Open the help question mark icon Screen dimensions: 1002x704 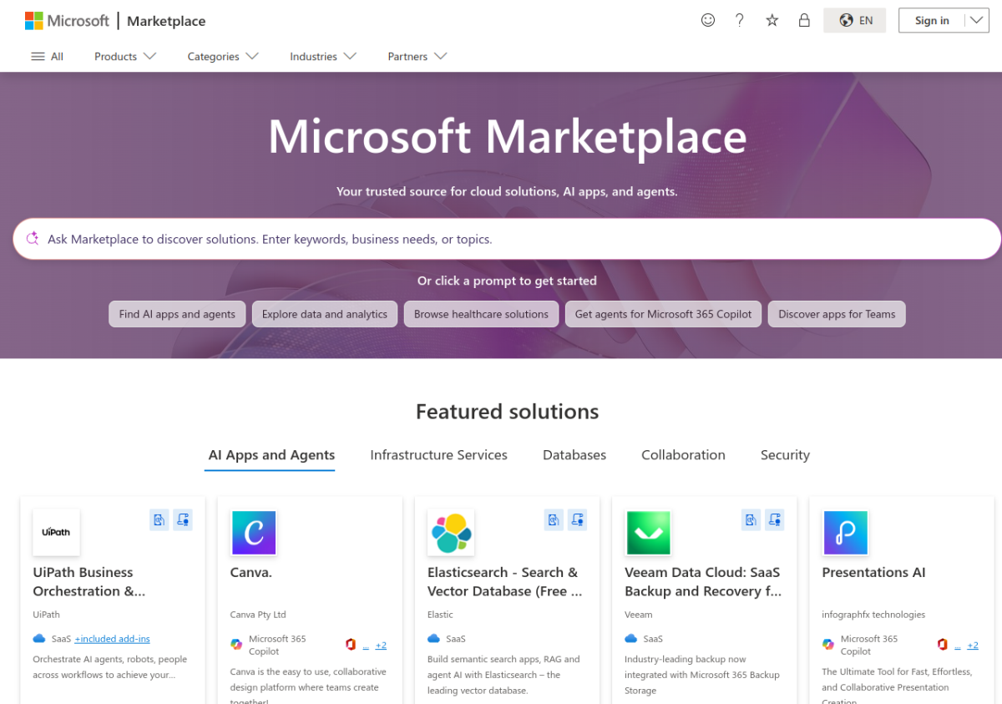click(x=740, y=20)
